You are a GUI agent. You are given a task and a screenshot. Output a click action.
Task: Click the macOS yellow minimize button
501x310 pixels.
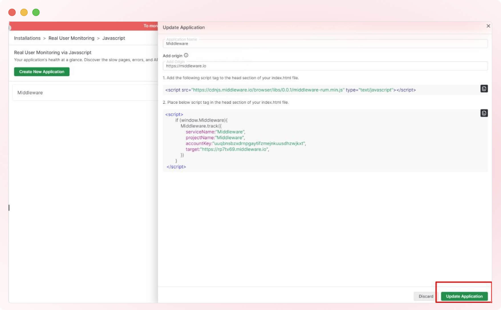[24, 12]
